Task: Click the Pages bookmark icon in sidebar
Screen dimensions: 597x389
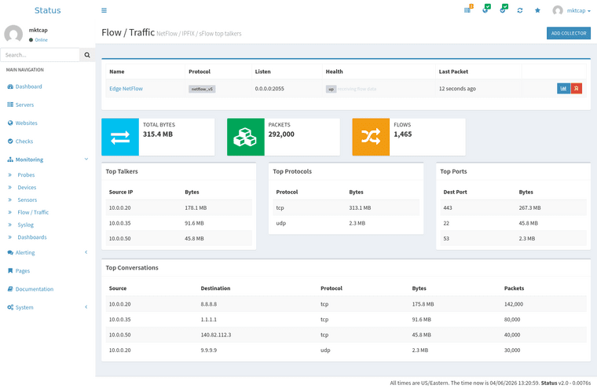Action: click(x=10, y=270)
